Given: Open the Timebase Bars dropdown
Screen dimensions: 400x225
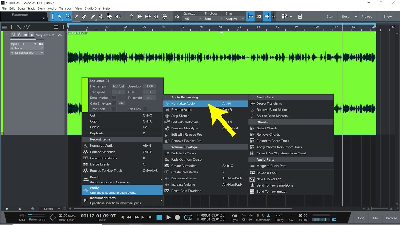Looking at the screenshot, I should tap(213, 19).
